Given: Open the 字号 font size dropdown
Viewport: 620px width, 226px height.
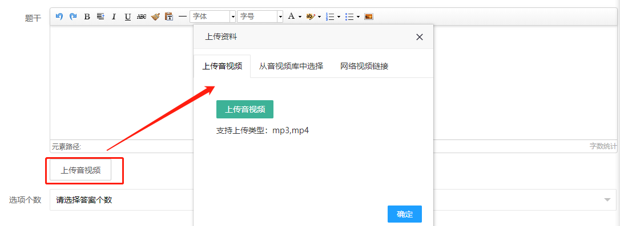Looking at the screenshot, I should tap(260, 17).
